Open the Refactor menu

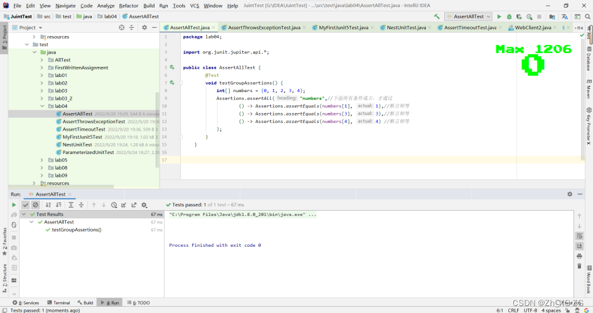tap(128, 6)
